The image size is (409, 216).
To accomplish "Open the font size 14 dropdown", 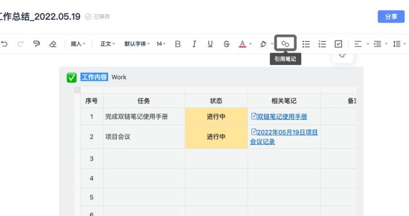I will click(161, 44).
